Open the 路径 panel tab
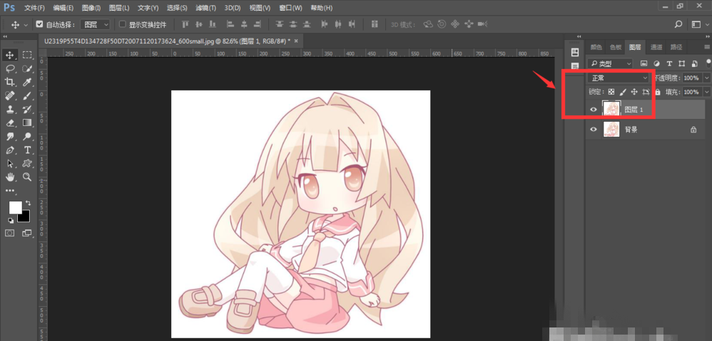712x341 pixels. coord(676,47)
